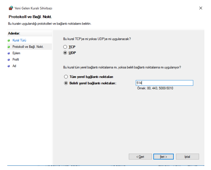Click green bullet beside Kural Türü

pyautogui.click(x=9, y=40)
